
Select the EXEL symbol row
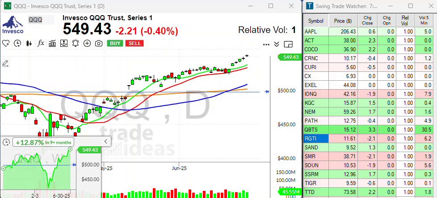[369, 85]
